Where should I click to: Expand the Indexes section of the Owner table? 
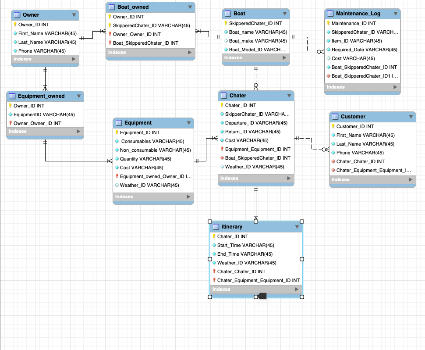click(74, 59)
